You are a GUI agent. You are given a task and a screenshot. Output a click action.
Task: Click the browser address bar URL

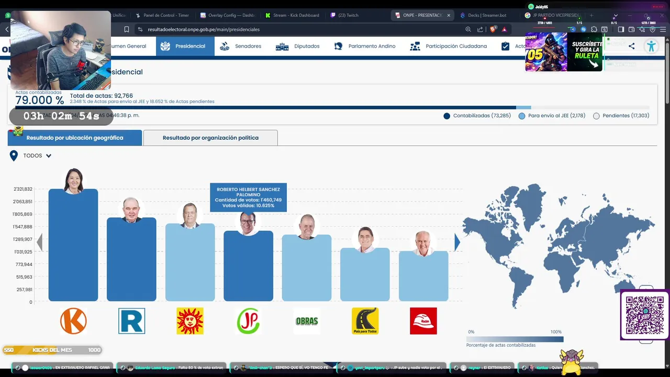[x=204, y=29]
